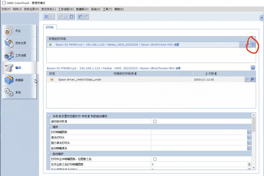Click the 在作业数之后打印喷嘴图案 value field

(199, 164)
